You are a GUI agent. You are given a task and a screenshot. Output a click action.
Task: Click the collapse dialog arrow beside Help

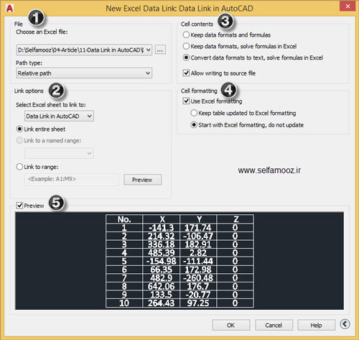[345, 324]
